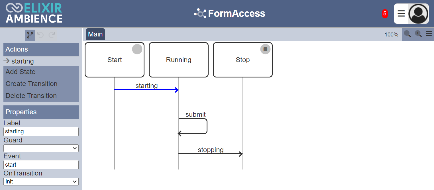Toggle the stop-square marker on Stop state
Viewport: 434px width, 190px height.
tap(265, 49)
